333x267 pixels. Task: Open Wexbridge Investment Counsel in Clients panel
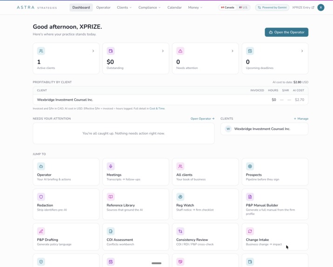tap(265, 129)
